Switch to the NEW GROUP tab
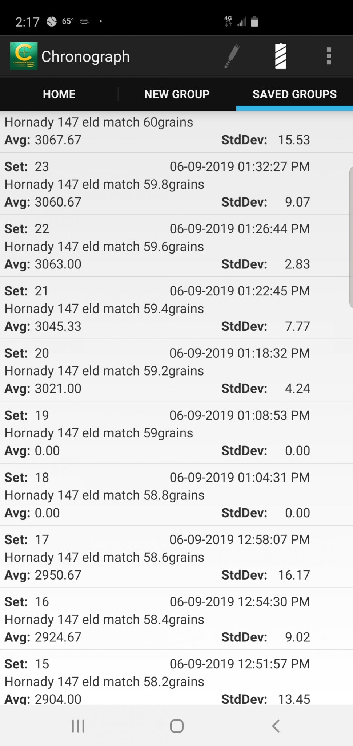353x746 pixels. [x=177, y=94]
